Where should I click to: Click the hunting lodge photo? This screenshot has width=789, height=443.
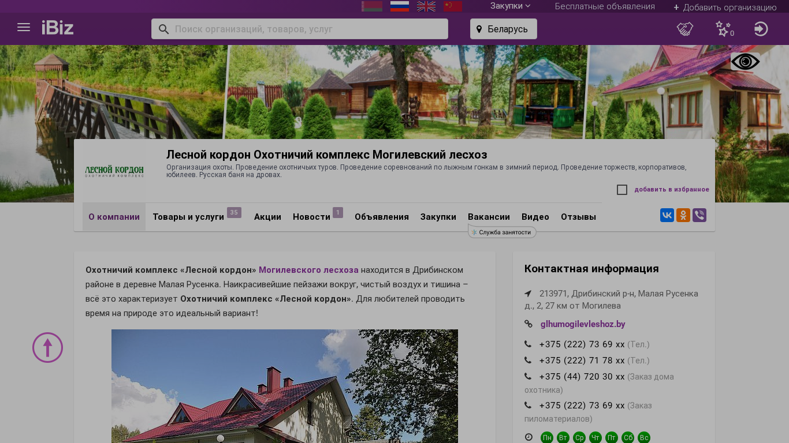(285, 386)
